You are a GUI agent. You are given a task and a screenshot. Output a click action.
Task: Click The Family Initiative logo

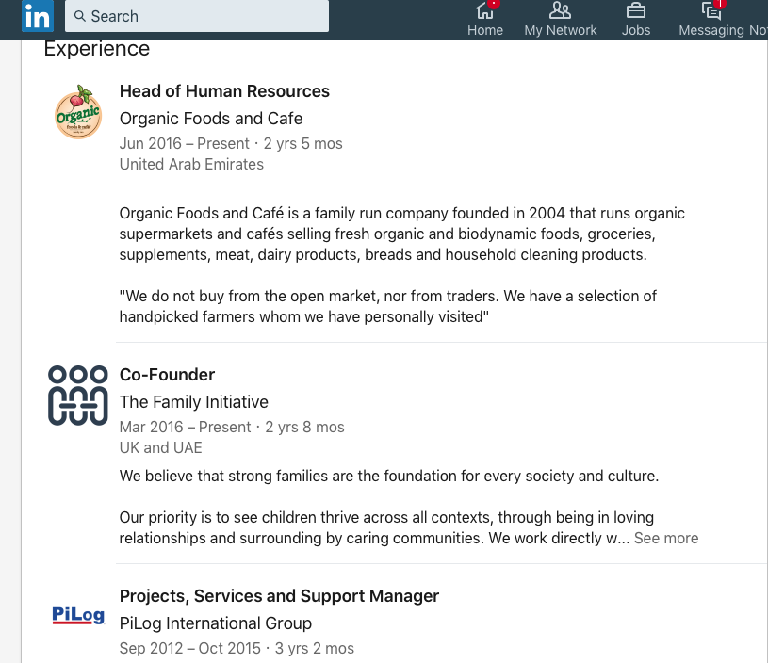pos(78,396)
